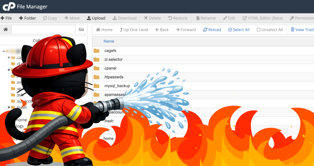The image size is (314, 166).
Task: Select the .ssh folder in sidebar tree
Action: coord(19,95)
